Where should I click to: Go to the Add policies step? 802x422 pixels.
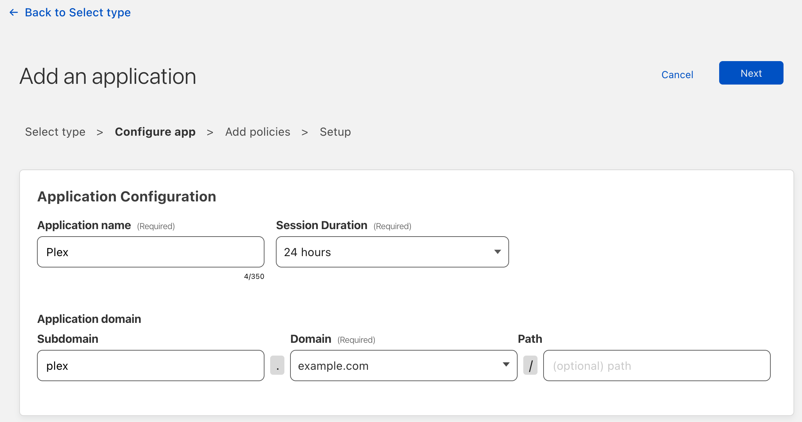coord(257,132)
